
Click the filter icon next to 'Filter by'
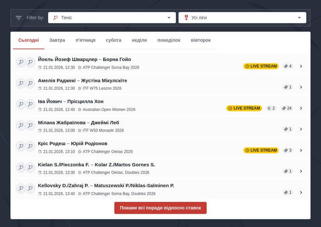click(x=18, y=17)
